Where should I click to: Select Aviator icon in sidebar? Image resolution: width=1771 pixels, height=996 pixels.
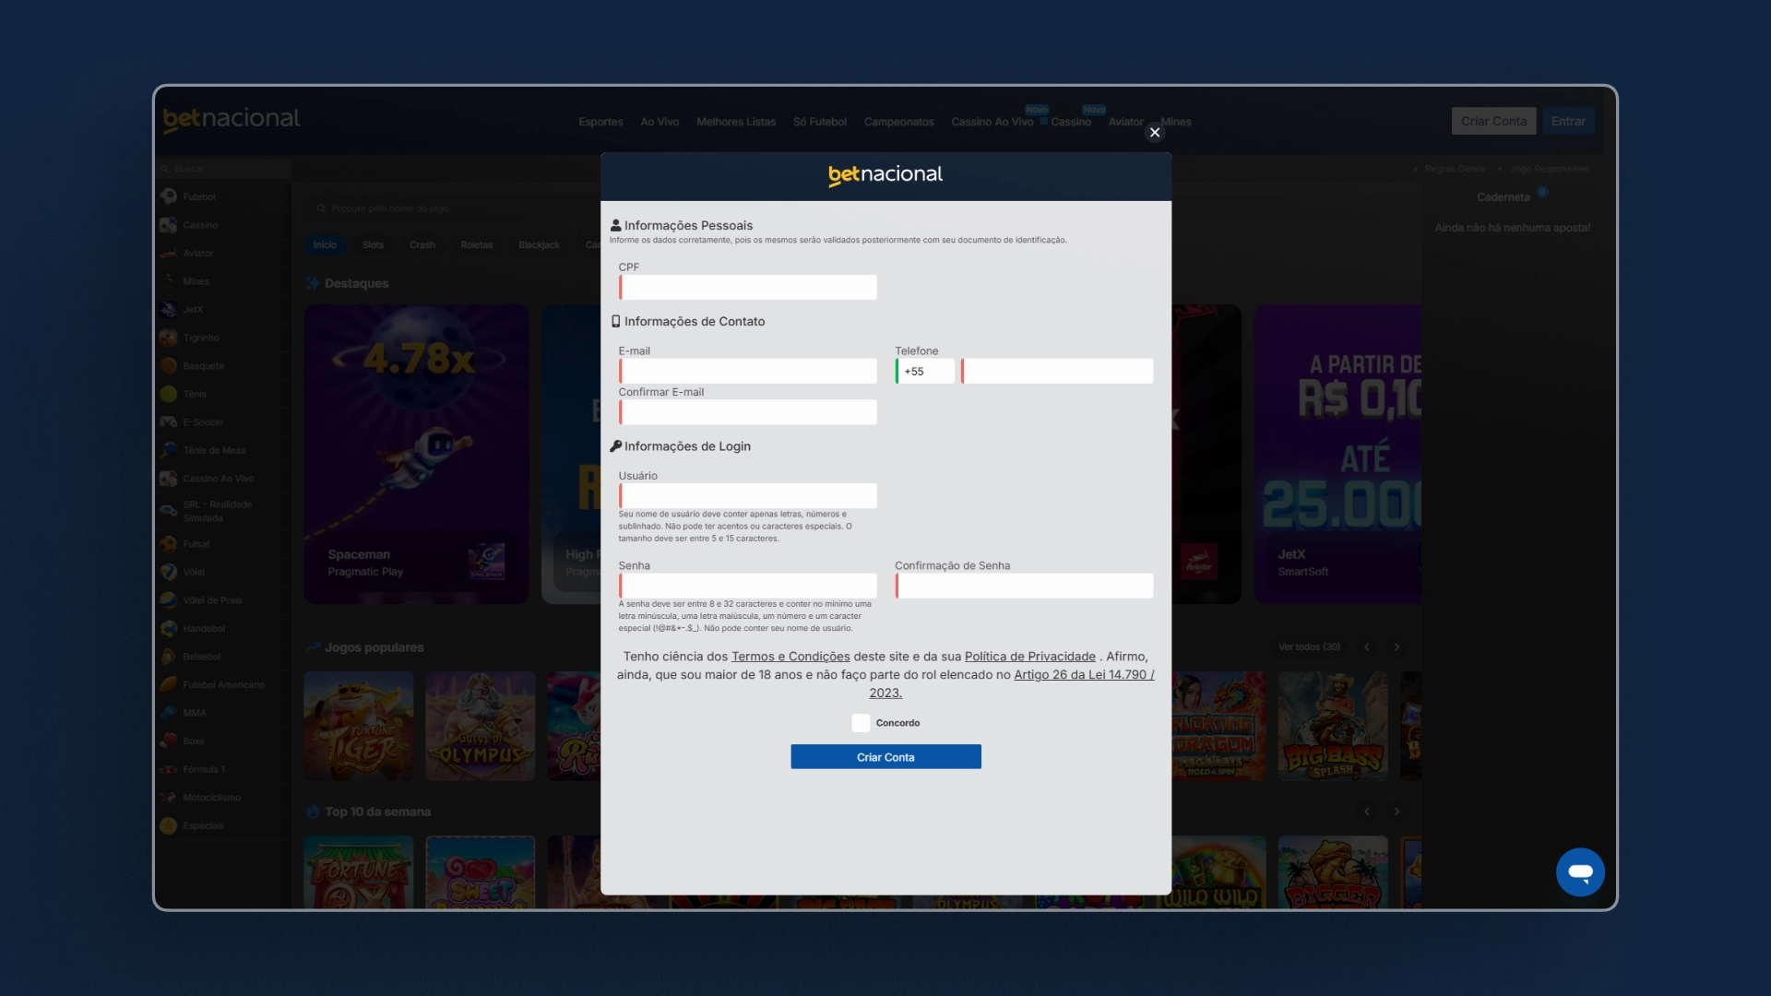coord(168,253)
